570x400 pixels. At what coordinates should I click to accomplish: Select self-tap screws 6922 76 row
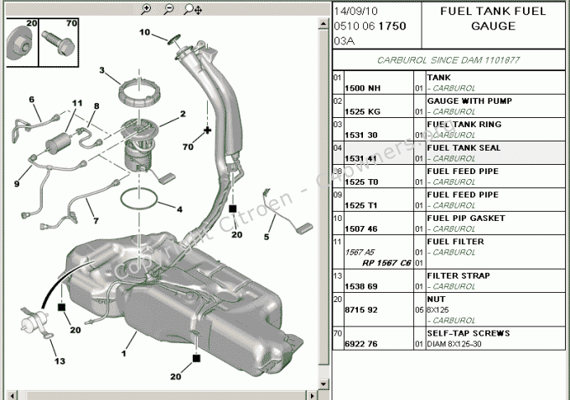pos(360,344)
